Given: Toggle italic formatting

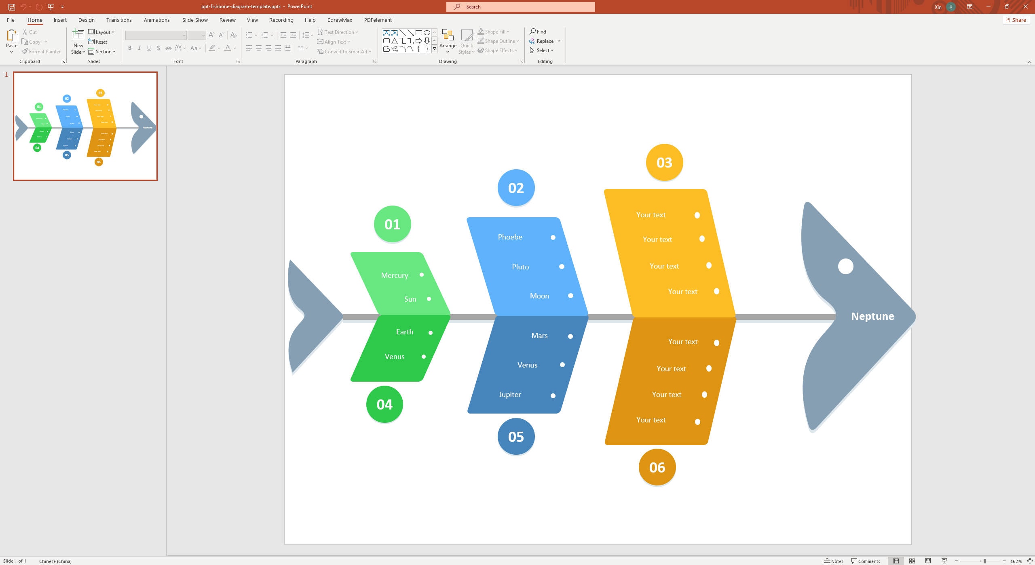Looking at the screenshot, I should pos(139,48).
